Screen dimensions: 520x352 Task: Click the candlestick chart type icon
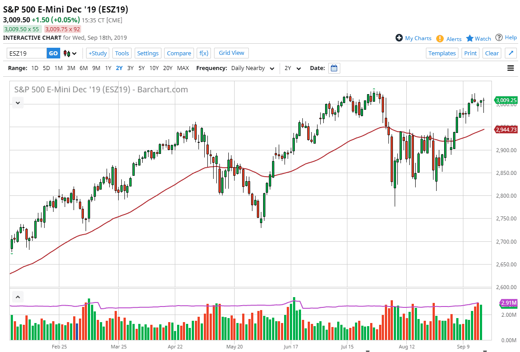pyautogui.click(x=67, y=54)
